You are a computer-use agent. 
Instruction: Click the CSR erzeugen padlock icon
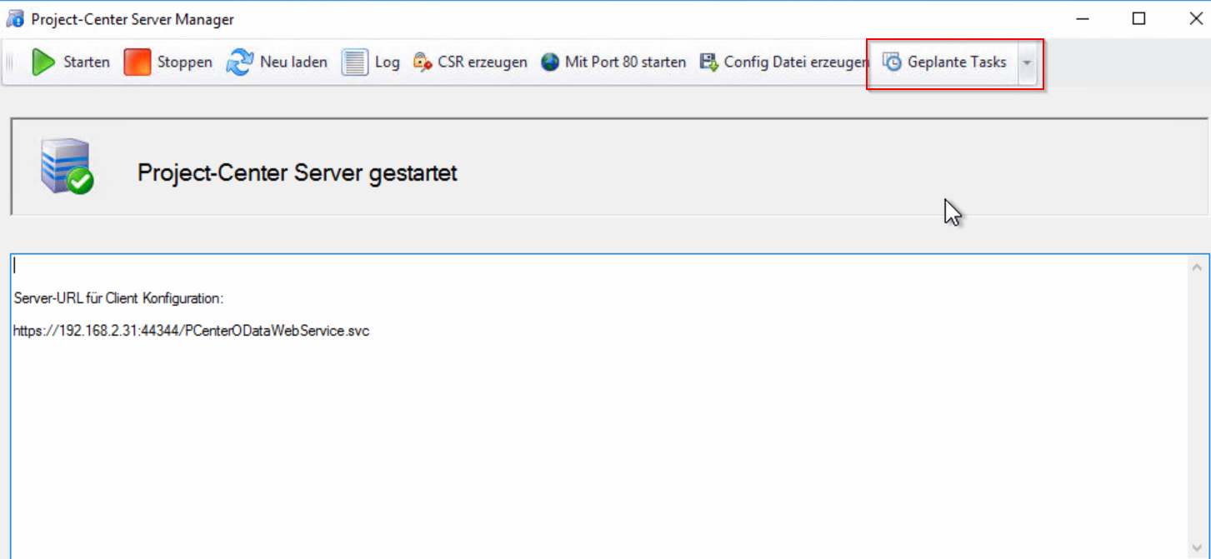click(423, 62)
